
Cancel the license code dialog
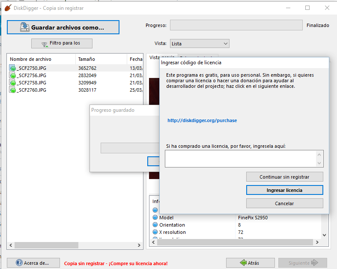[x=284, y=203]
